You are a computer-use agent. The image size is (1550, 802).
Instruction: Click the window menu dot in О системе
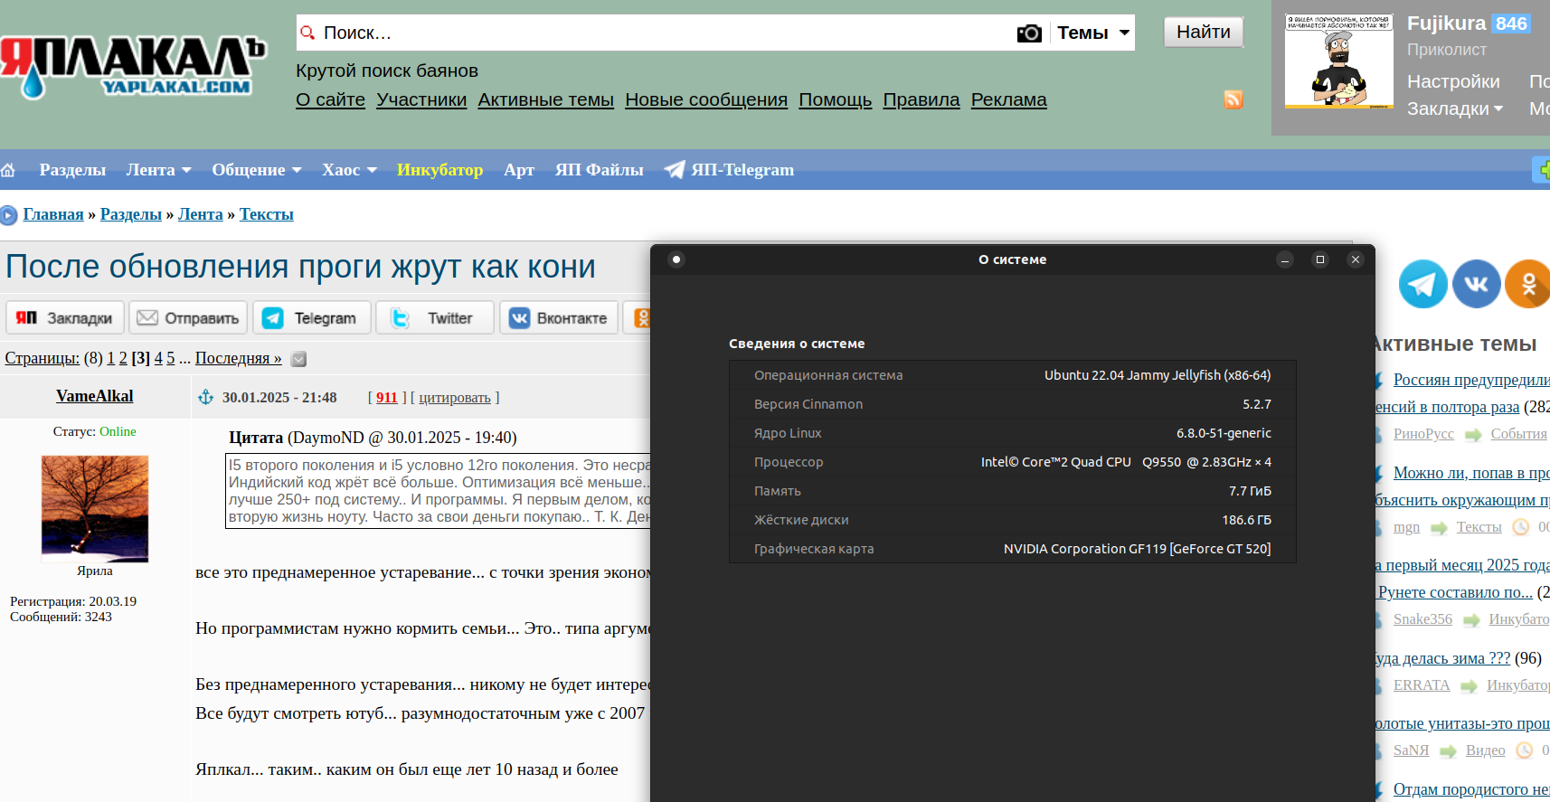[676, 259]
